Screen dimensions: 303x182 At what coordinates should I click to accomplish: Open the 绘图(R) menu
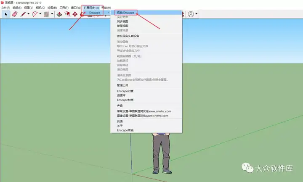pyautogui.click(x=52, y=8)
